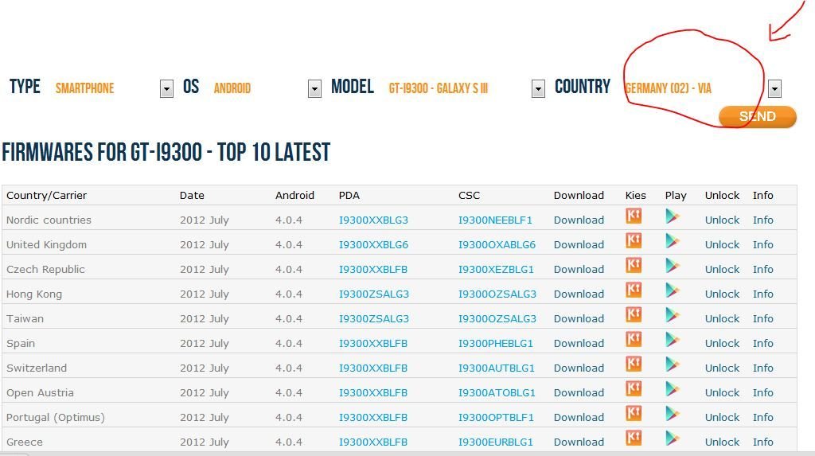The width and height of the screenshot is (815, 456).
Task: Open Kies icon for Czech Republic row
Action: tap(633, 265)
